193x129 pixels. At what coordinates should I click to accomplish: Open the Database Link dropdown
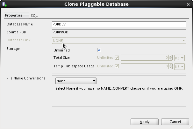click(x=119, y=41)
